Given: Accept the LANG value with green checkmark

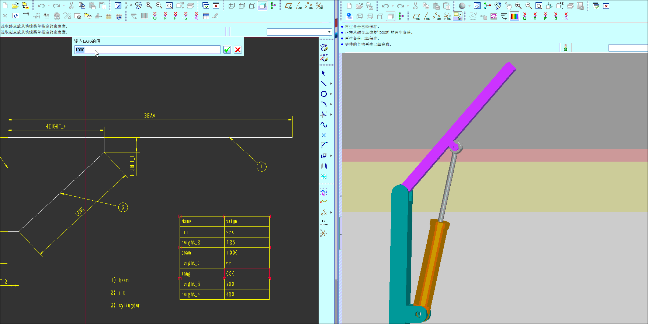Looking at the screenshot, I should [x=227, y=50].
